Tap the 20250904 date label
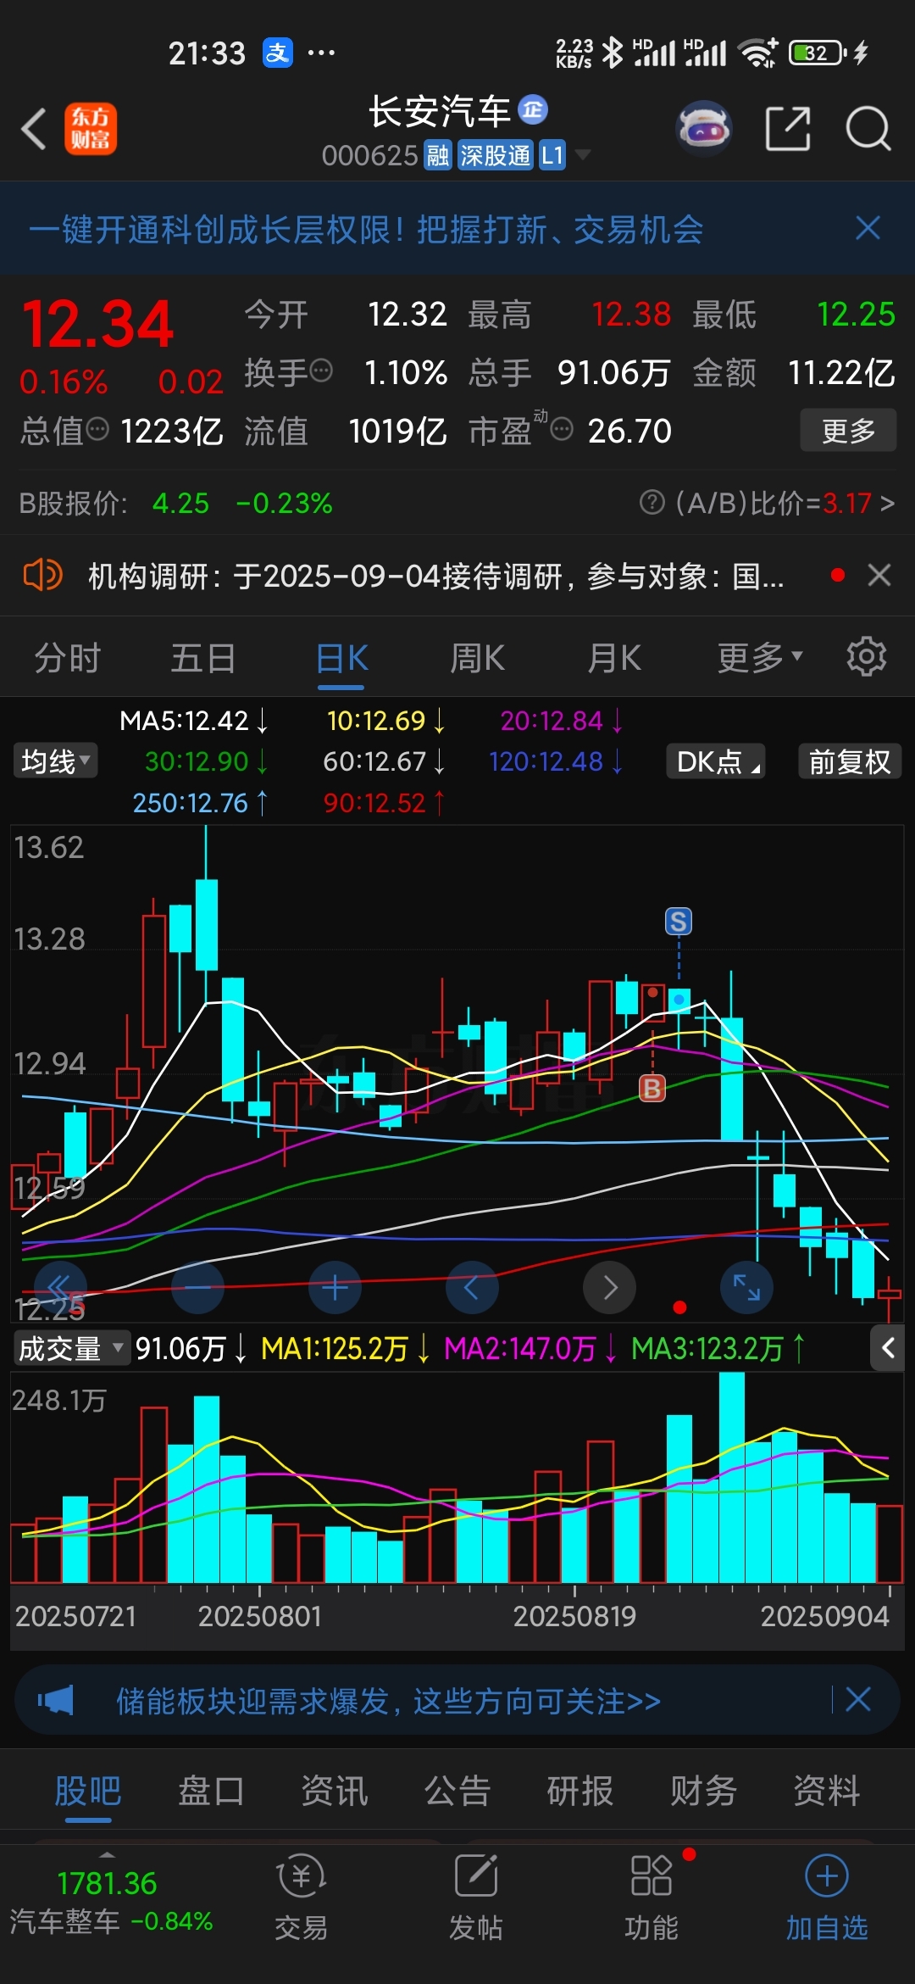 (x=824, y=1616)
